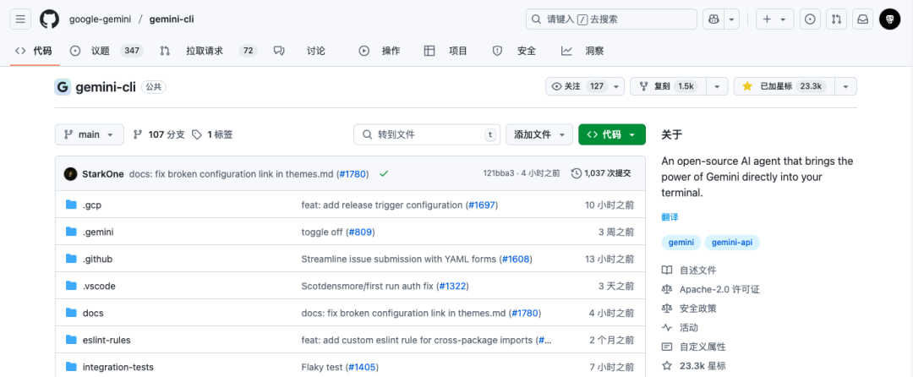Image resolution: width=913 pixels, height=377 pixels.
Task: Open the integration-tests folder
Action: (x=118, y=367)
